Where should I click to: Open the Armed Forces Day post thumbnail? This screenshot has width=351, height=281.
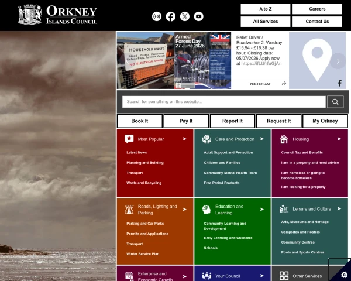pyautogui.click(x=202, y=60)
